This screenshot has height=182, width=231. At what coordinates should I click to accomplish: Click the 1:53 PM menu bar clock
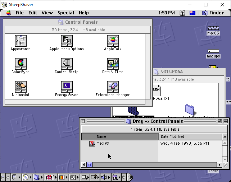click(x=167, y=13)
